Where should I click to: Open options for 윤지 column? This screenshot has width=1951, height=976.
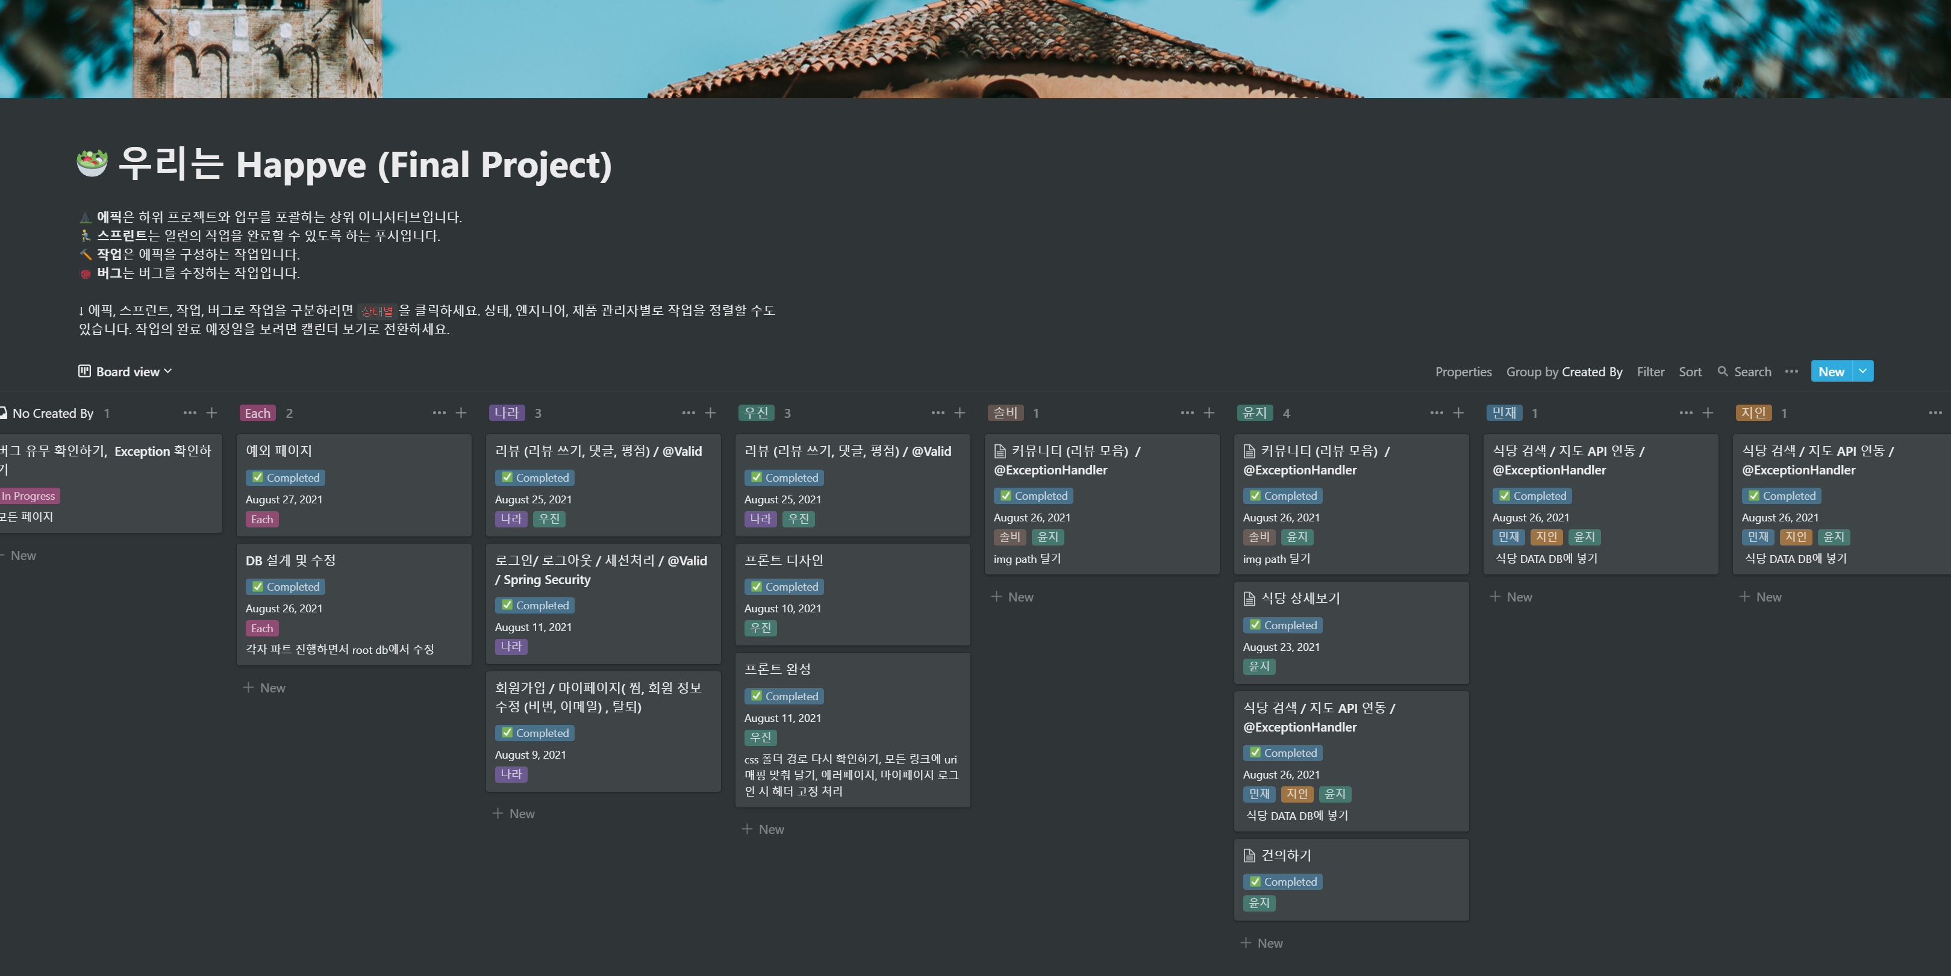(x=1436, y=412)
